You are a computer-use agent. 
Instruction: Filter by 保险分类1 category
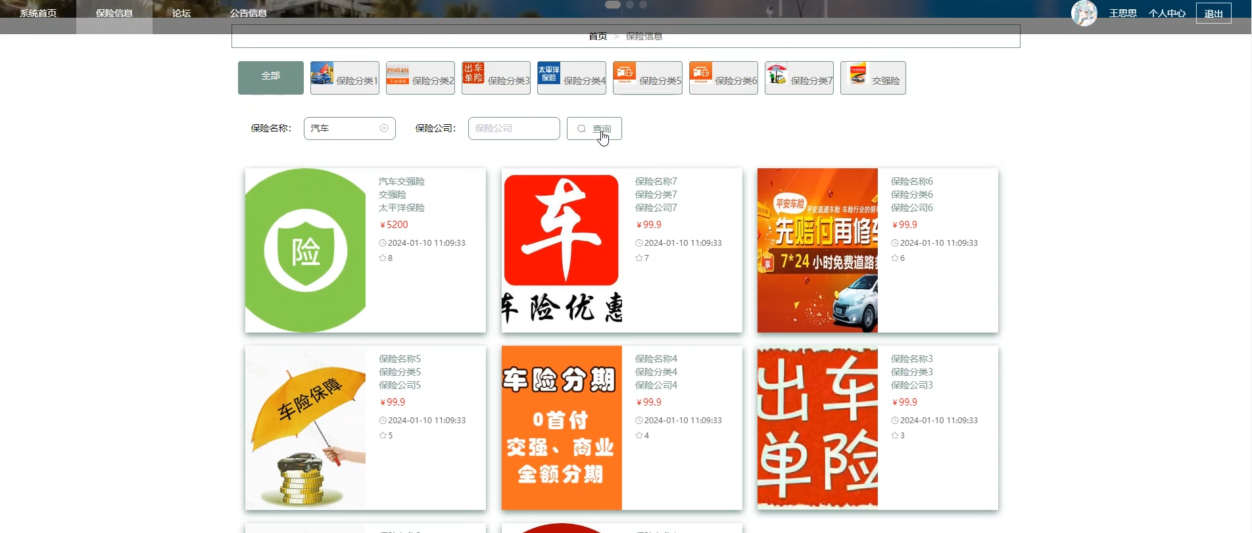coord(345,78)
